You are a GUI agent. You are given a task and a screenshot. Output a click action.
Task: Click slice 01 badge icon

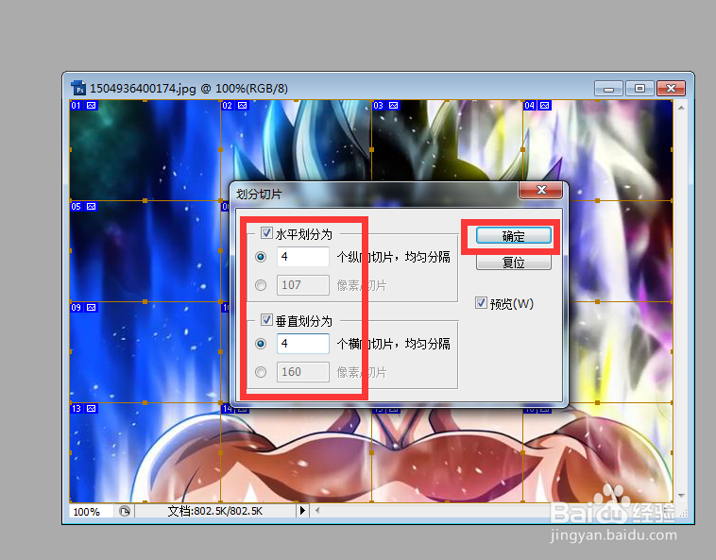92,106
